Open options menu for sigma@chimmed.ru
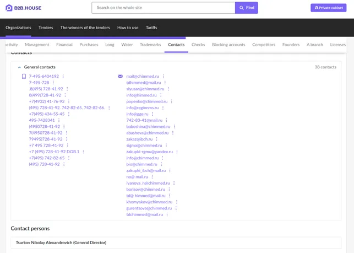Screen dimensions: 354x253 pos(167,146)
